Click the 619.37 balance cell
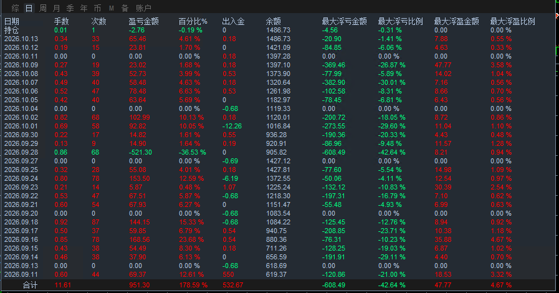Image resolution: width=559 pixels, height=293 pixels. pos(277,274)
